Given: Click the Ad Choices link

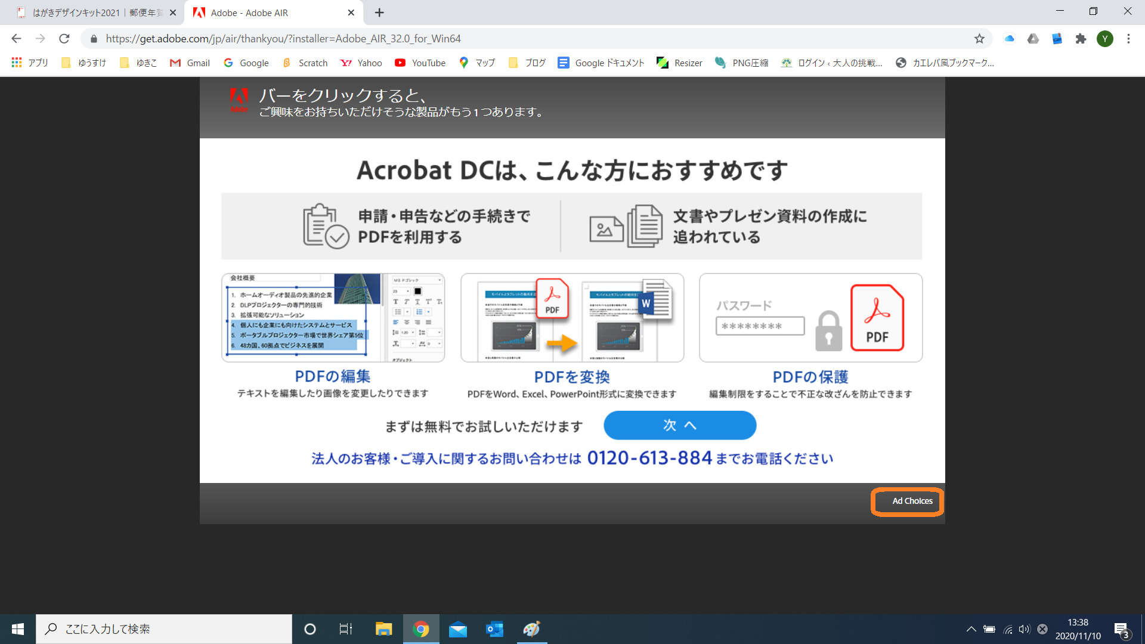Looking at the screenshot, I should tap(912, 501).
